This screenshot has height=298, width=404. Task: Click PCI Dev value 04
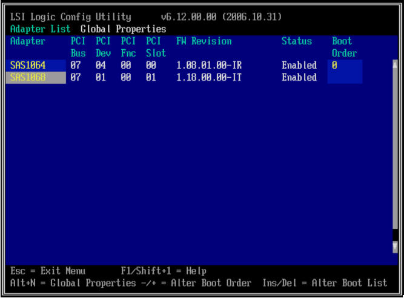tap(101, 66)
